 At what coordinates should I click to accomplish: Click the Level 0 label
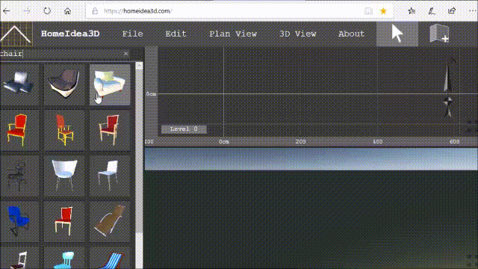click(184, 129)
